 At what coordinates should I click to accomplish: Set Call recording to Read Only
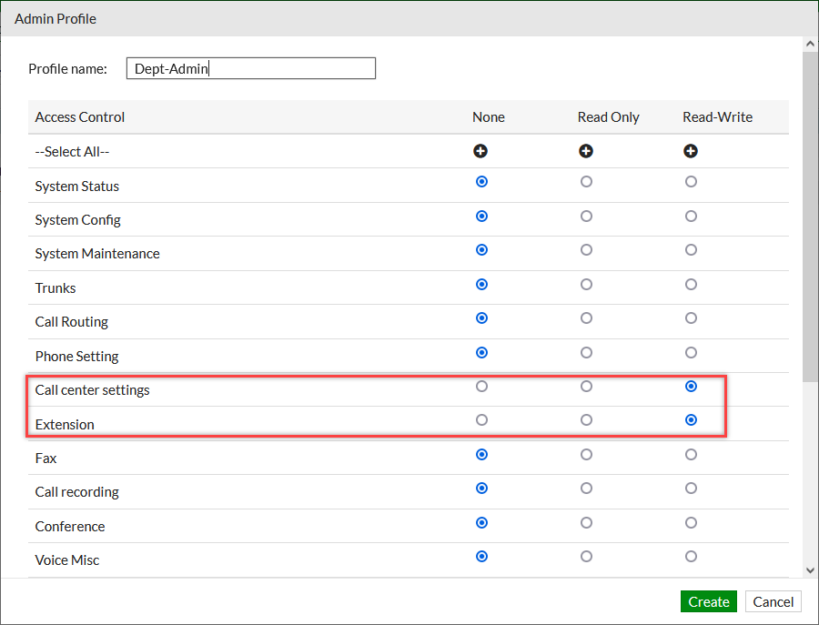point(586,489)
